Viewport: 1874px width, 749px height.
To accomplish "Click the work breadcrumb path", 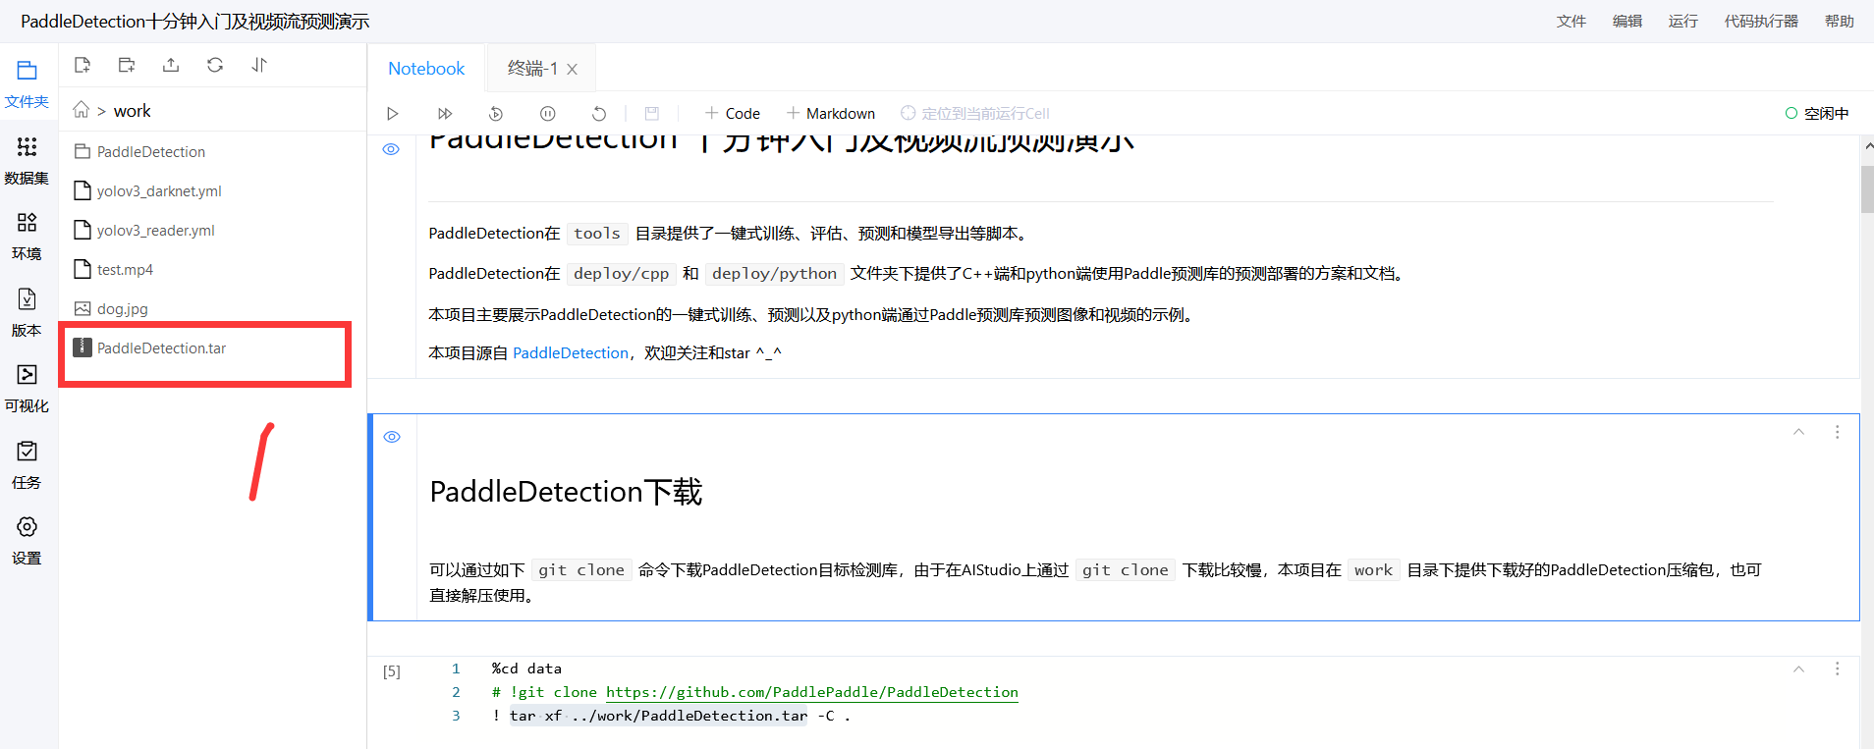I will 132,111.
